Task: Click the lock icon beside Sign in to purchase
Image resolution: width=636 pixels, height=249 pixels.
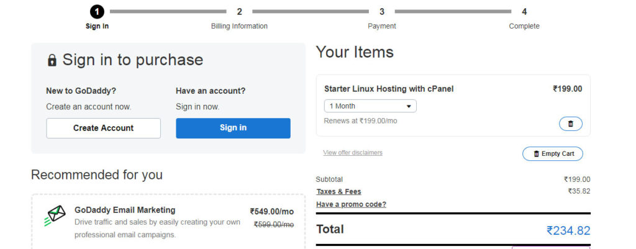Action: point(52,60)
